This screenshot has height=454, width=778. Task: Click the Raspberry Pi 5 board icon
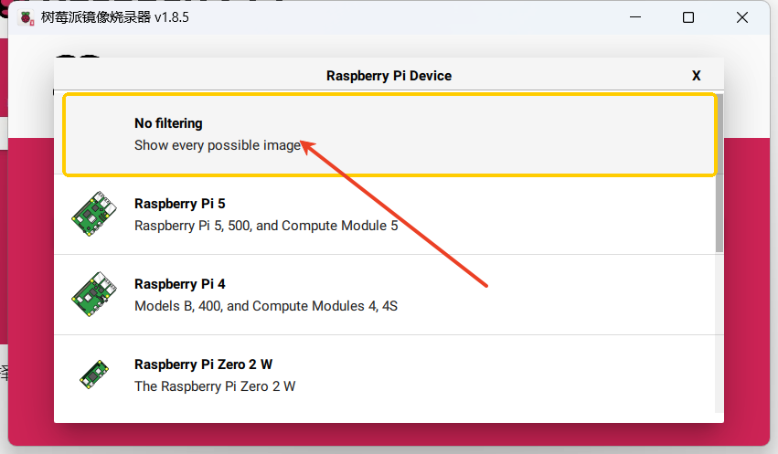coord(95,215)
